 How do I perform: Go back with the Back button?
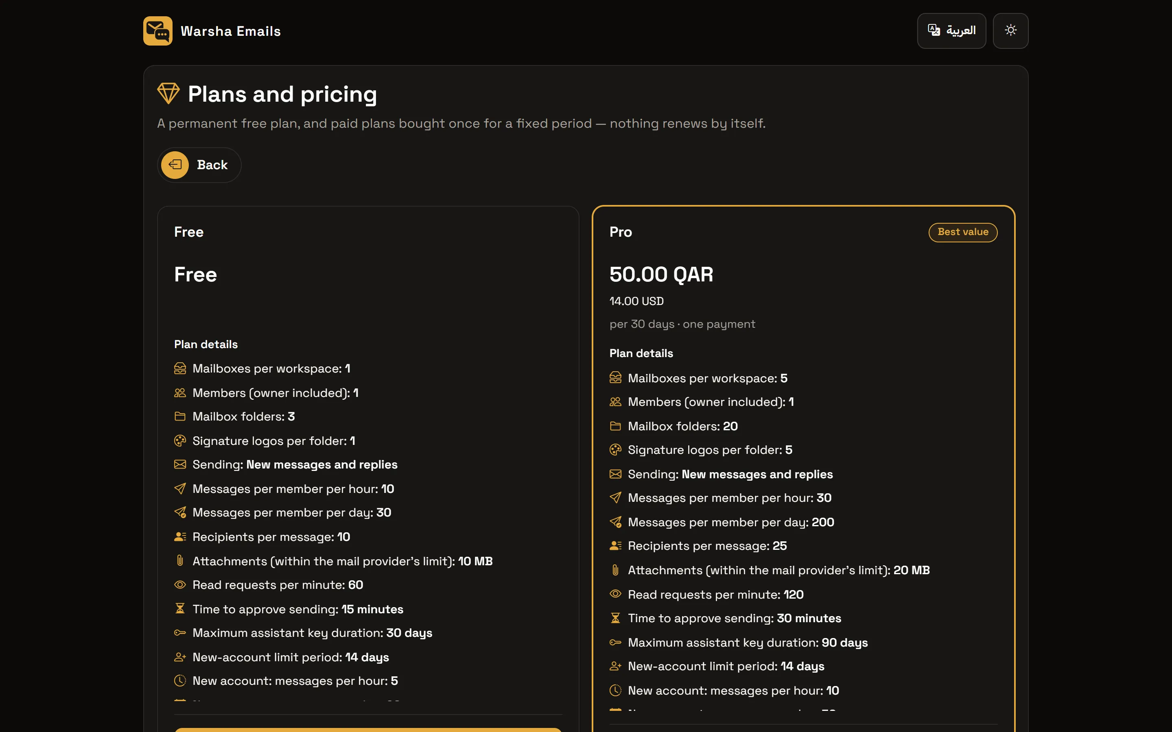pyautogui.click(x=199, y=165)
